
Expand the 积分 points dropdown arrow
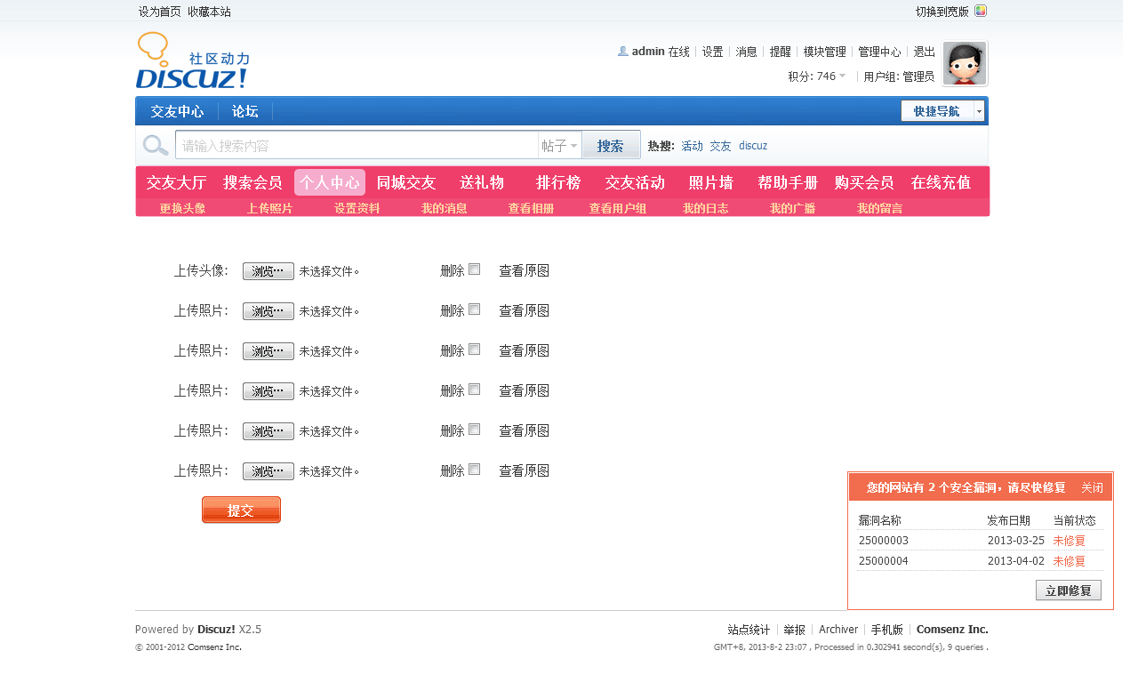(842, 76)
